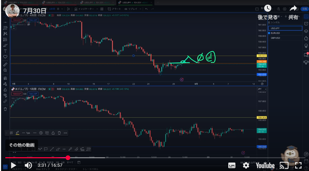Mute the video volume
The image size is (309, 171).
pyautogui.click(x=28, y=165)
